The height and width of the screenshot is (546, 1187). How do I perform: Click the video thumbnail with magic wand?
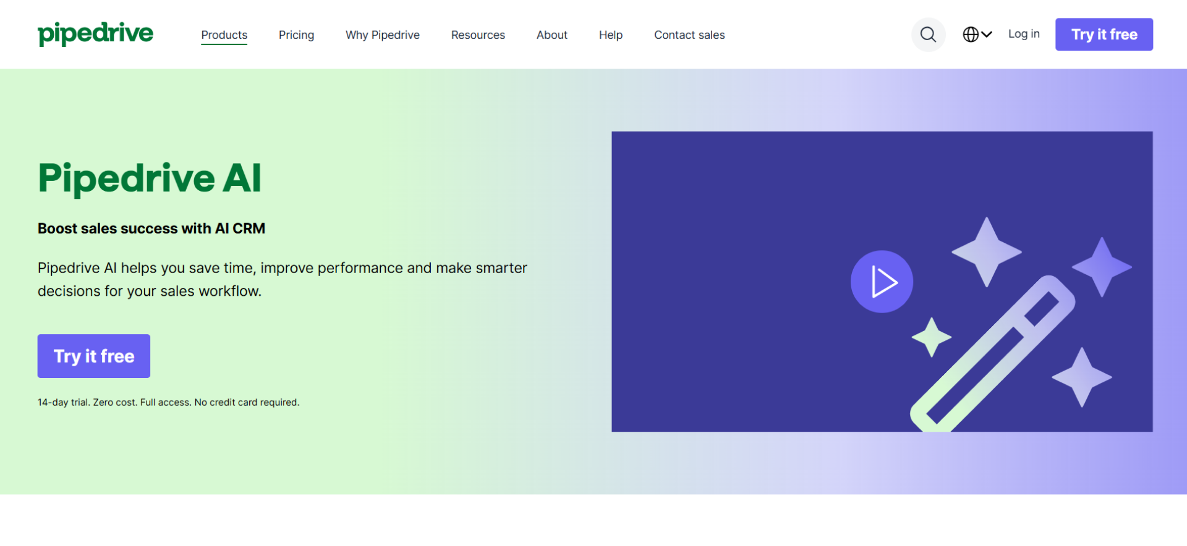pyautogui.click(x=882, y=282)
